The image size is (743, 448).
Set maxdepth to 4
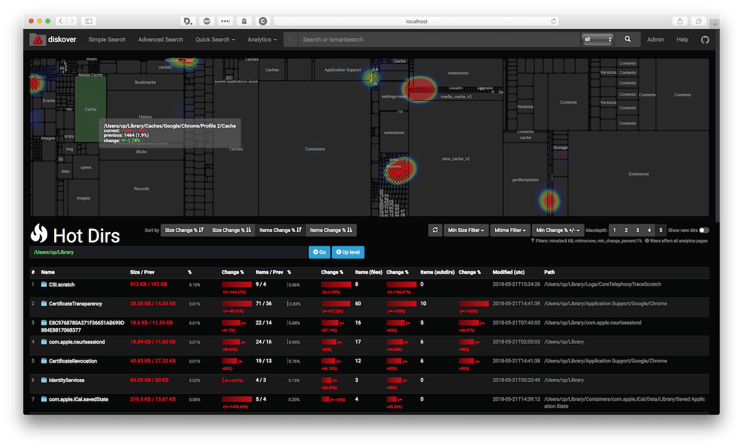(x=649, y=230)
